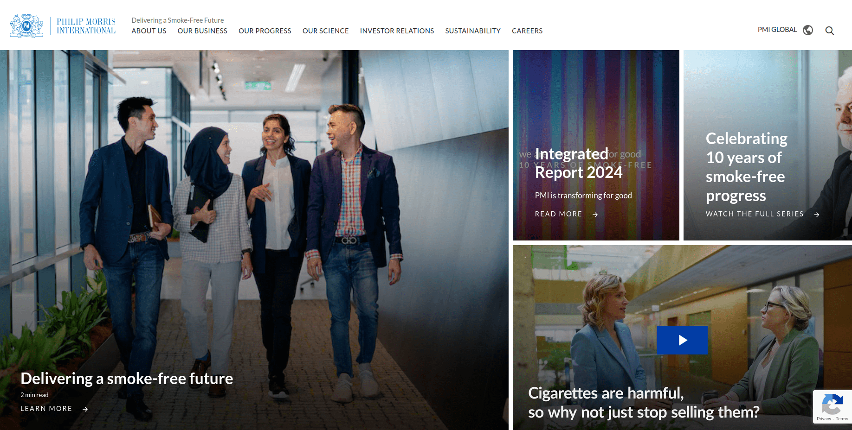Open the About Us menu
Viewport: 852px width, 430px height.
coord(148,31)
